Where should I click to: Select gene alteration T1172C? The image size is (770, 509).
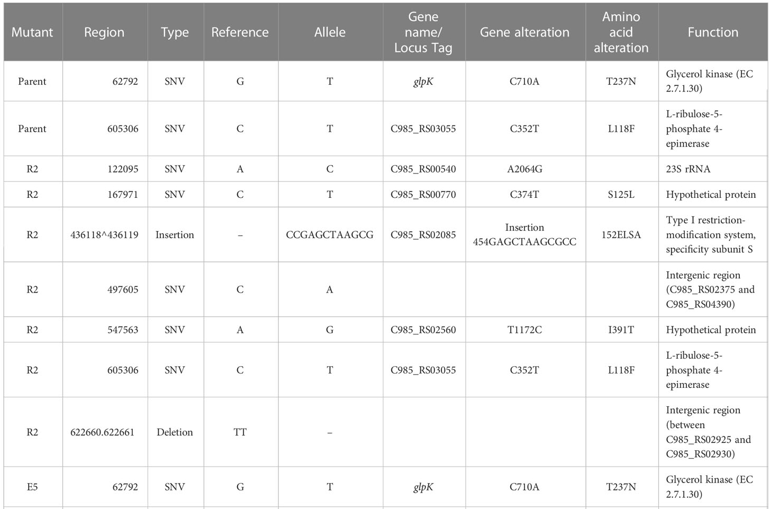click(x=524, y=330)
